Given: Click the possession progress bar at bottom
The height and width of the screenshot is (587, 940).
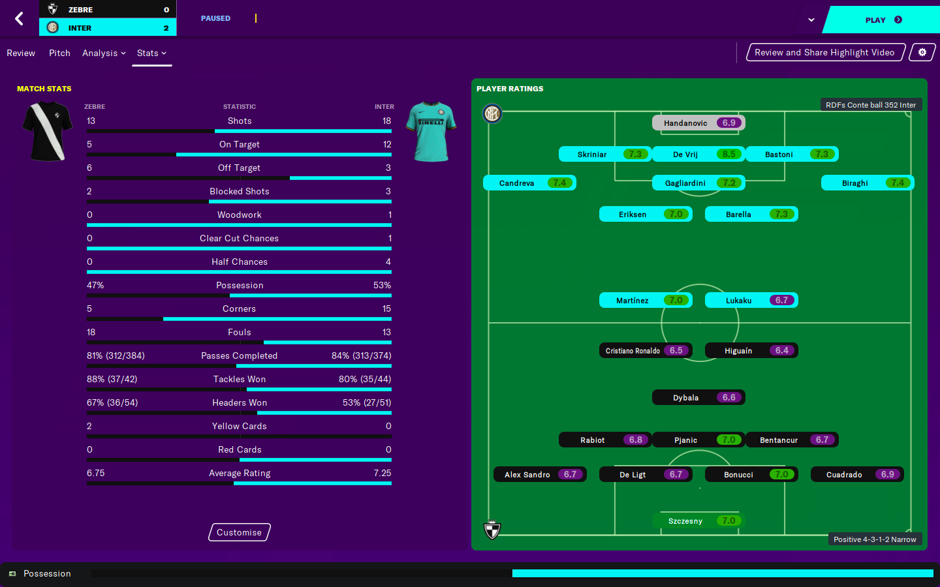Looking at the screenshot, I should 512,573.
